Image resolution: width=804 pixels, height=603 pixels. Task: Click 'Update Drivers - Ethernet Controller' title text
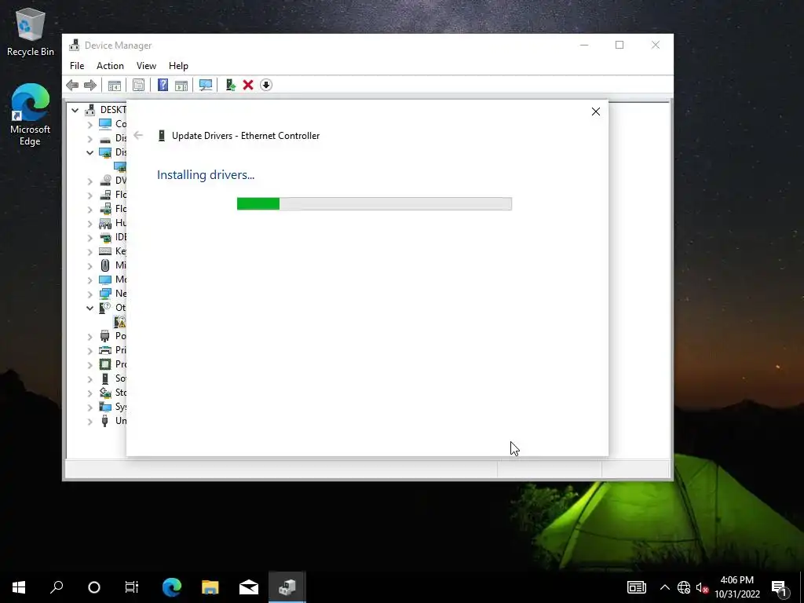(246, 136)
